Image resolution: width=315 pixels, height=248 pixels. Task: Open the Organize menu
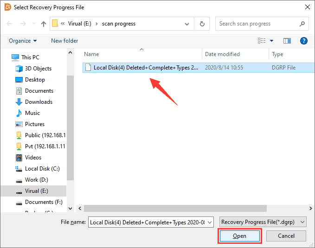tap(22, 41)
